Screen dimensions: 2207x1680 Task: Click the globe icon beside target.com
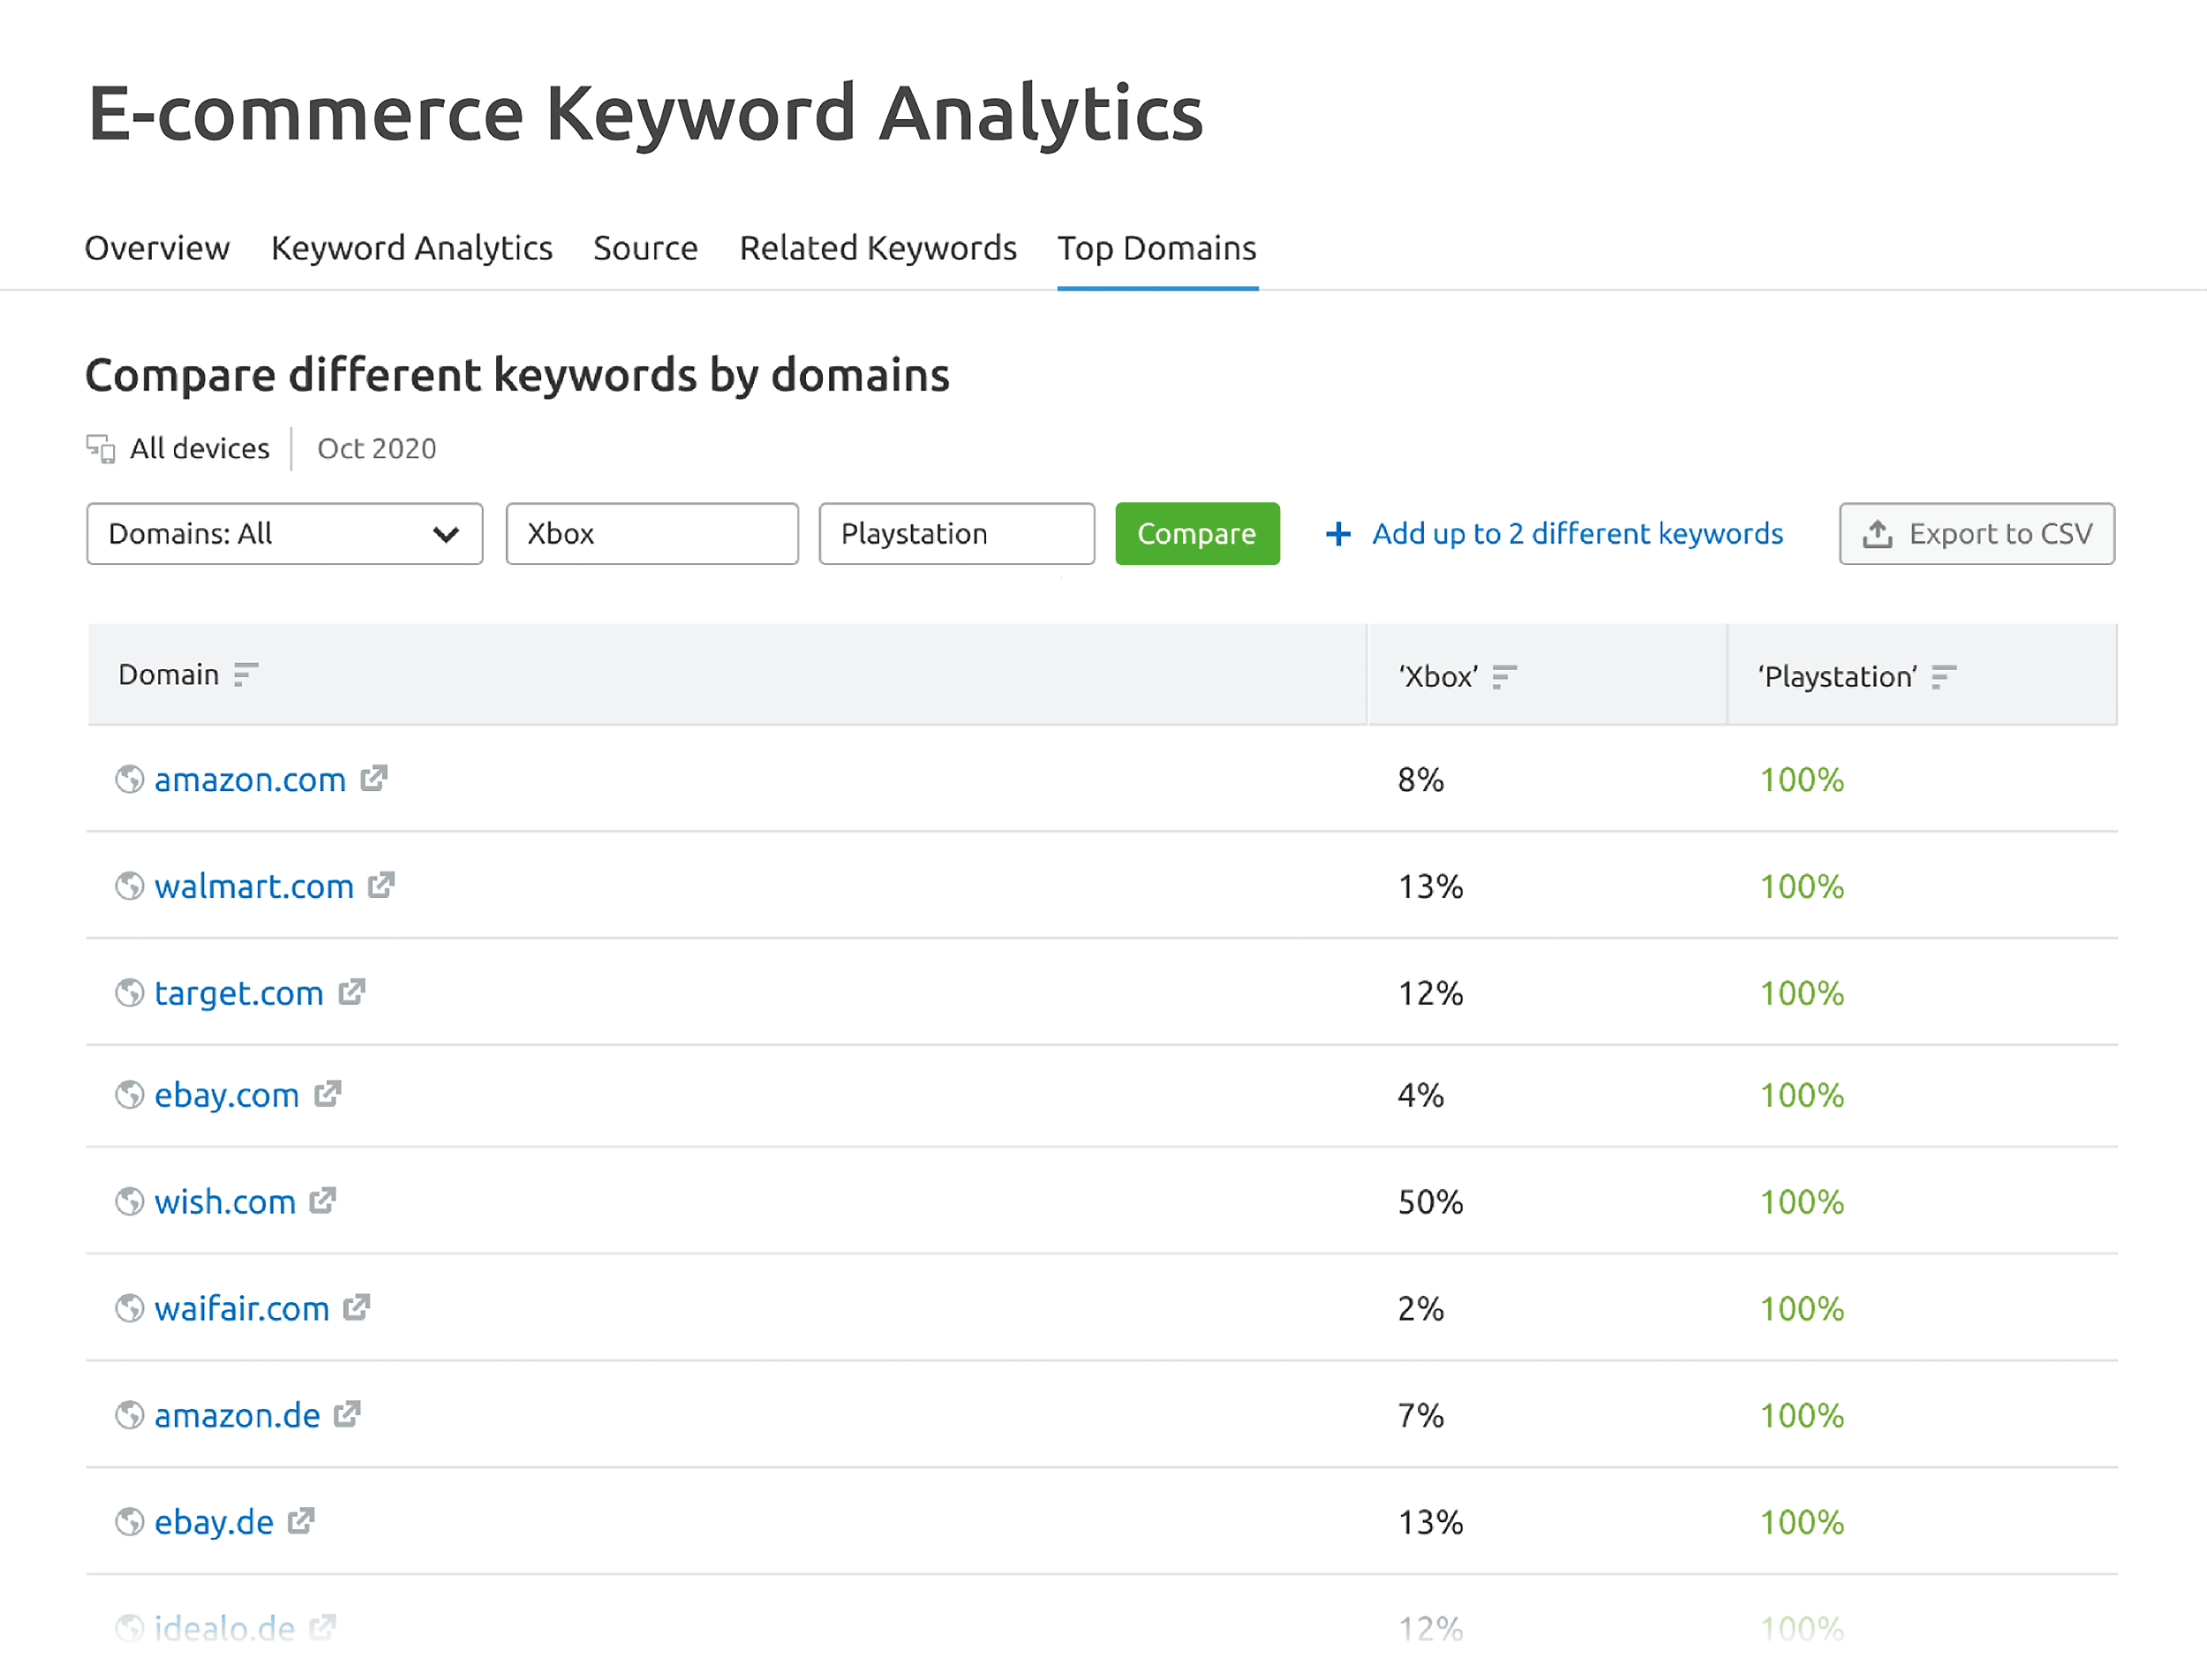(130, 993)
